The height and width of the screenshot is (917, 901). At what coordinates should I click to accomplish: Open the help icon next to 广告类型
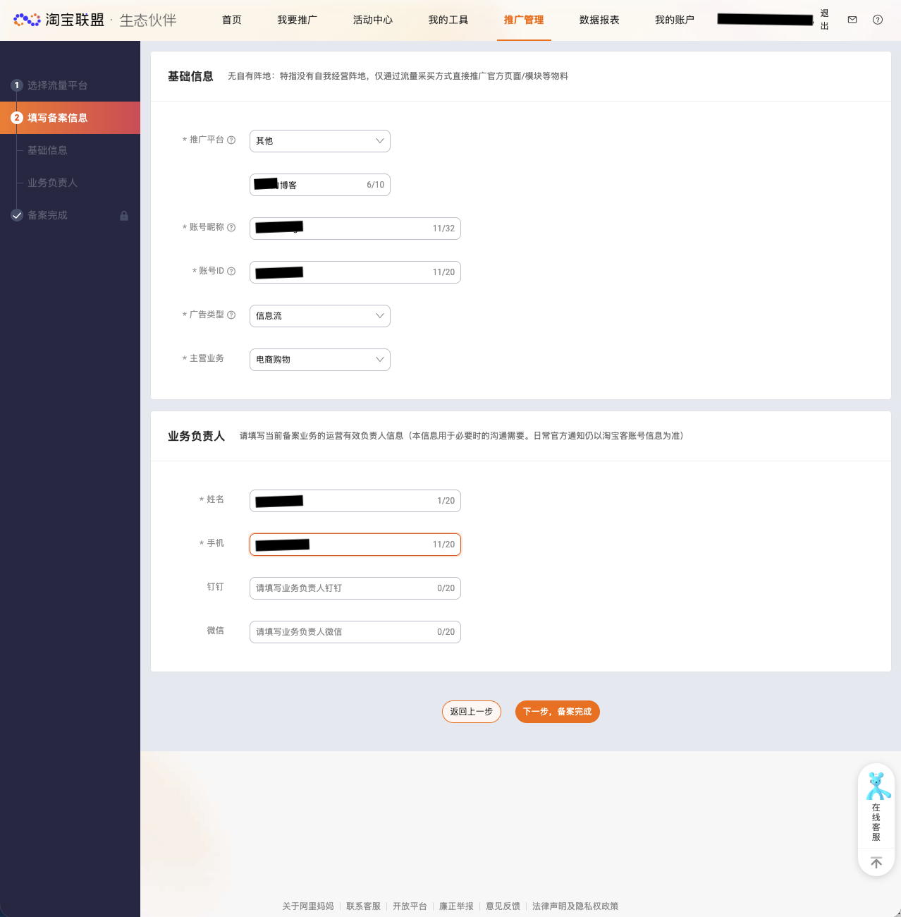coord(232,315)
